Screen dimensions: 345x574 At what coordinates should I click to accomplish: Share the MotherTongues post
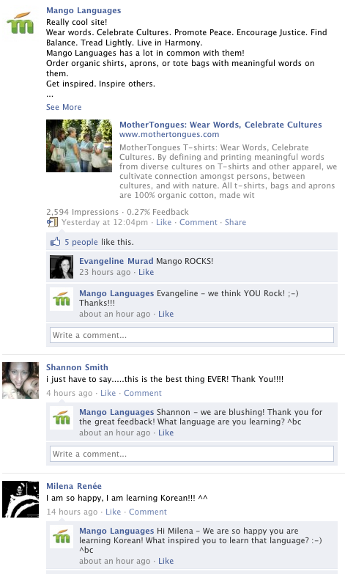(235, 222)
